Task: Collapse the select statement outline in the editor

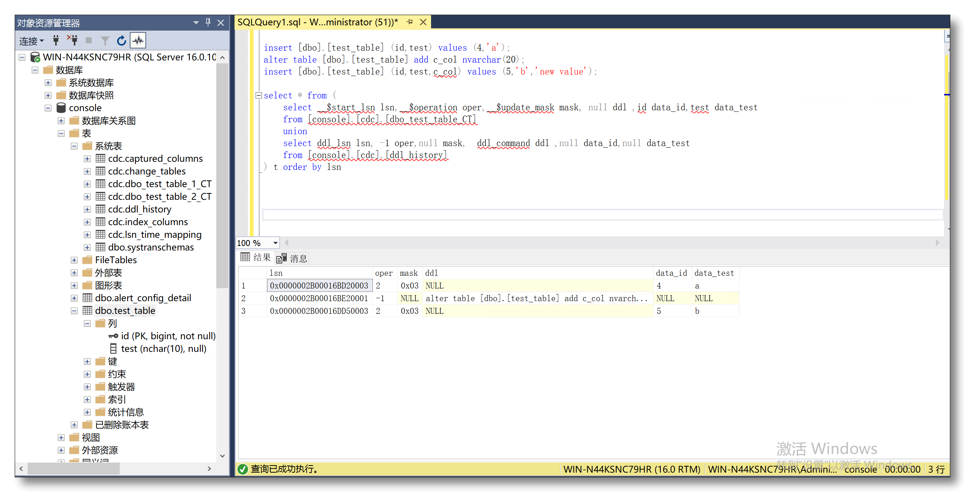Action: [x=258, y=95]
